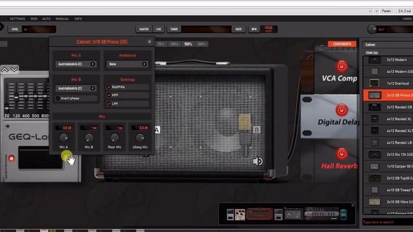Open the TUNER

[174, 29]
